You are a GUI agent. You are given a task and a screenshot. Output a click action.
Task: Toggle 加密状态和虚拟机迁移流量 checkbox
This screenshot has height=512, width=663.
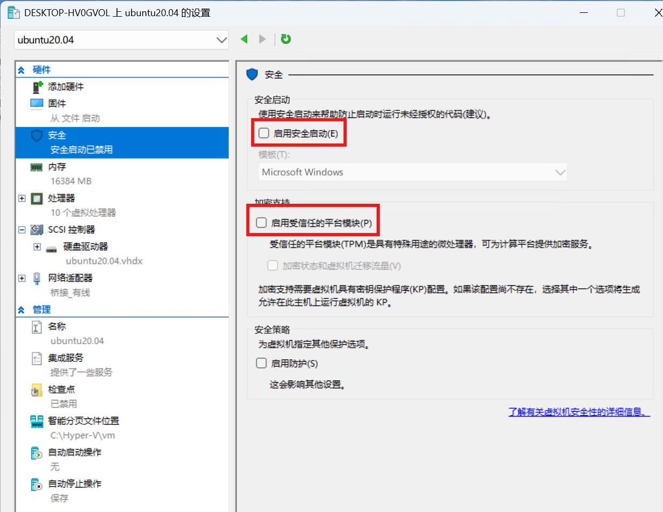(272, 265)
